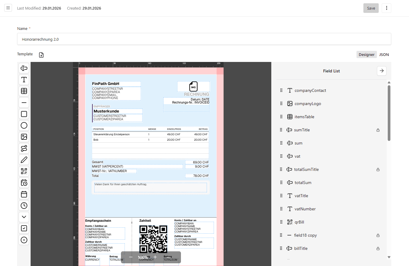Screen dimensions: 409x266
Task: Select the Ellipse shape tool
Action: click(x=24, y=125)
